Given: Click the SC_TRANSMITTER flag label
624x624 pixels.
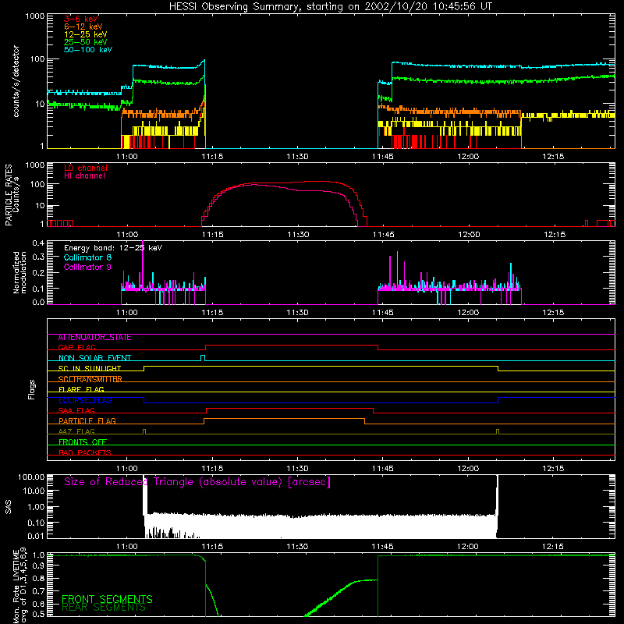Looking at the screenshot, I should (90, 379).
